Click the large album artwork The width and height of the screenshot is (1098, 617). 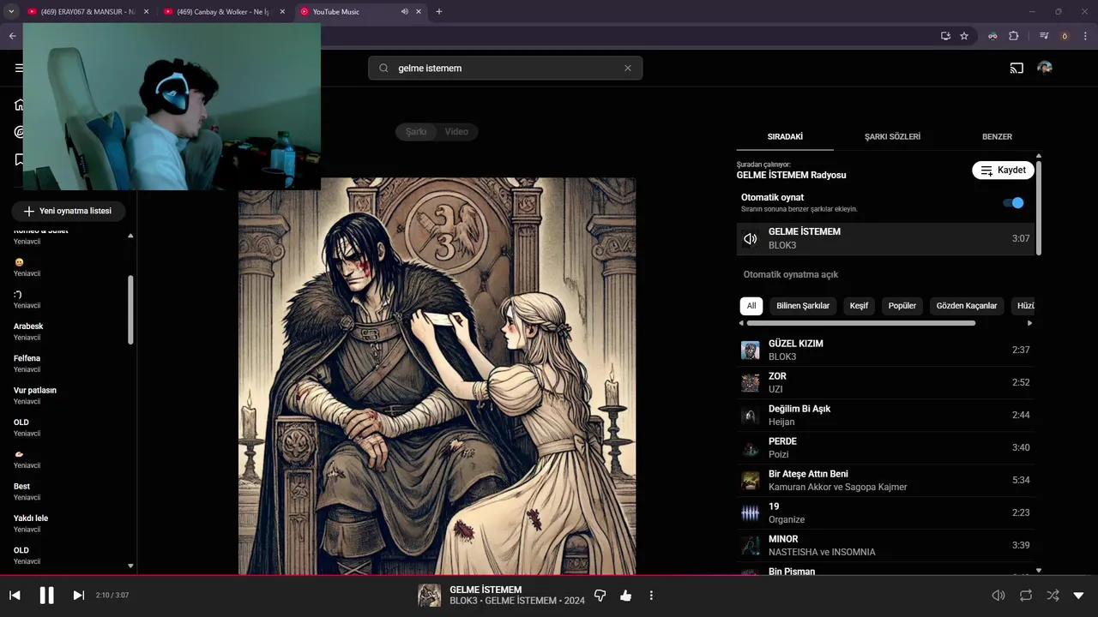pos(437,376)
